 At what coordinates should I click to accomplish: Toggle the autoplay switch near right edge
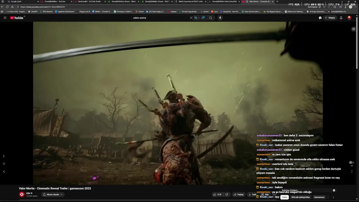pyautogui.click(x=351, y=162)
